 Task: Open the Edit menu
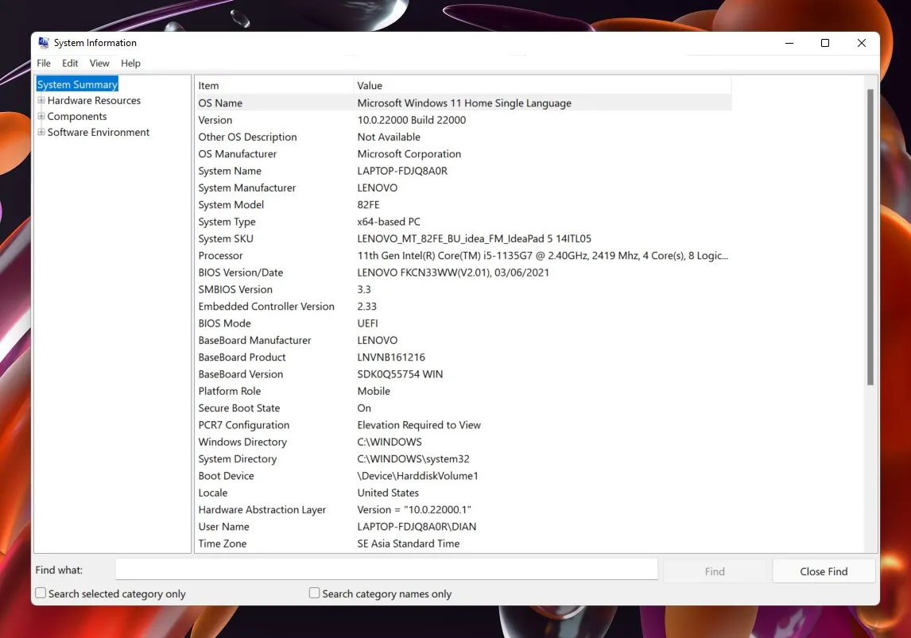click(x=70, y=64)
